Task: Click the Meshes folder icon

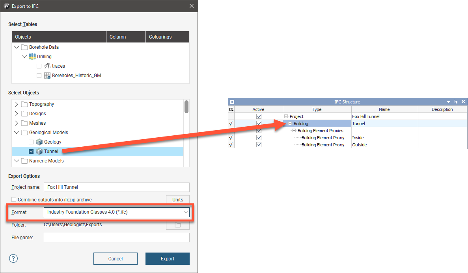Action: click(x=24, y=123)
